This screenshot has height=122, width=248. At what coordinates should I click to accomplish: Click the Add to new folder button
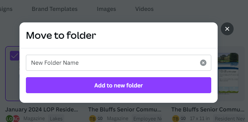pos(119,85)
